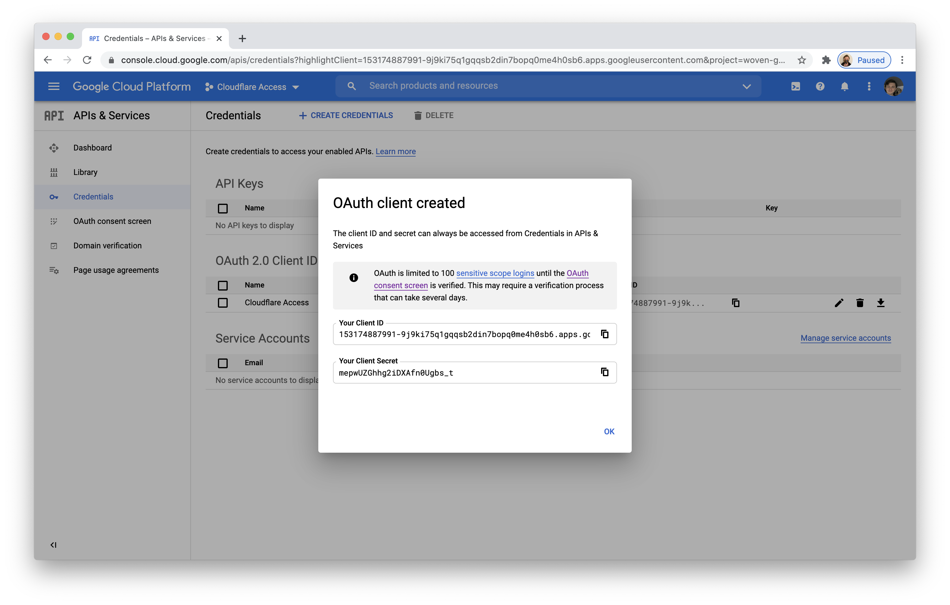Image resolution: width=950 pixels, height=605 pixels.
Task: Select the Domain verification menu item
Action: click(x=108, y=245)
